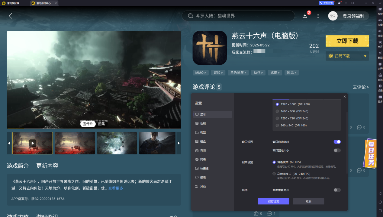The width and height of the screenshot is (383, 217).
Task: Click the search field 斗罗大陆：猎魂世界
Action: (238, 16)
